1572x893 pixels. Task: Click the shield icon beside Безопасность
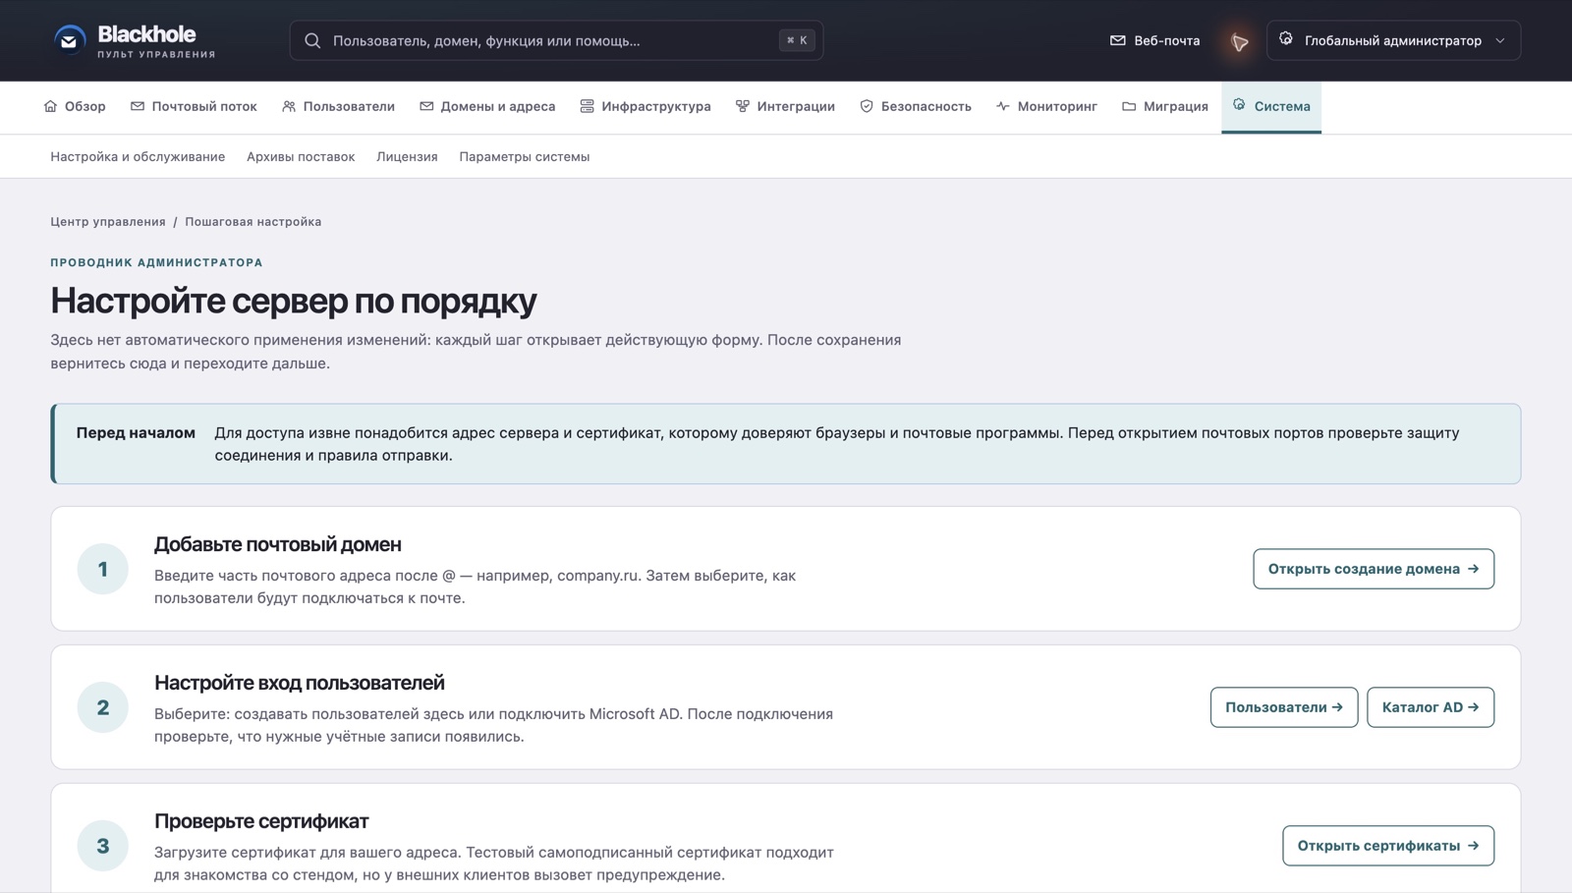pyautogui.click(x=867, y=106)
